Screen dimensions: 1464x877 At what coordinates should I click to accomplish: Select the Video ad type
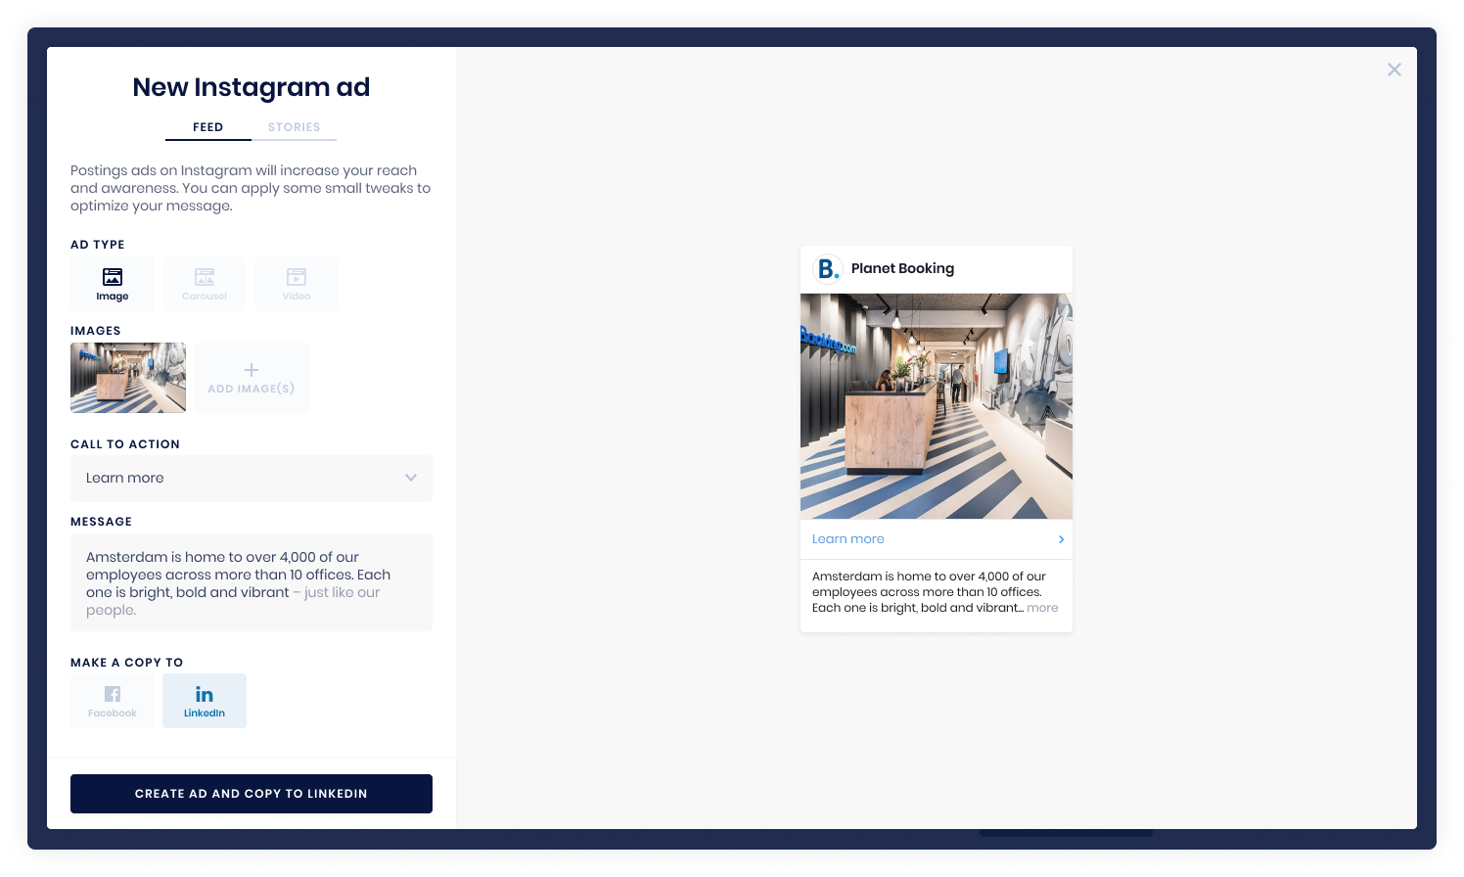pos(297,284)
